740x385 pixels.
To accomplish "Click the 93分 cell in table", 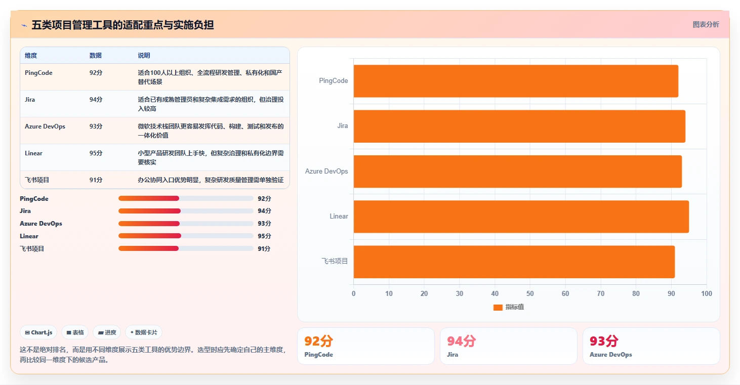I will [96, 126].
